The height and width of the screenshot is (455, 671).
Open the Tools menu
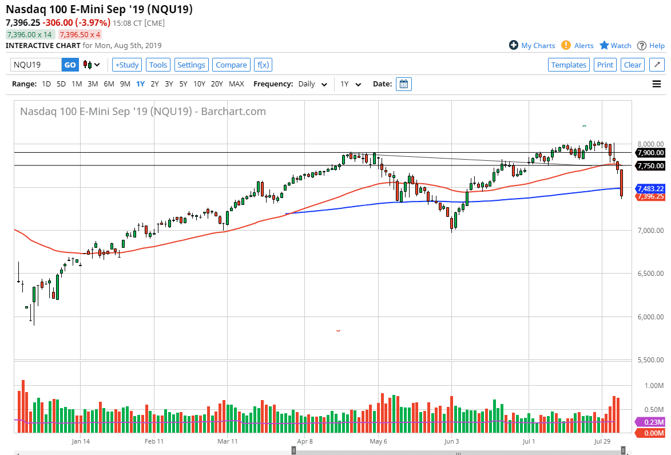point(158,65)
